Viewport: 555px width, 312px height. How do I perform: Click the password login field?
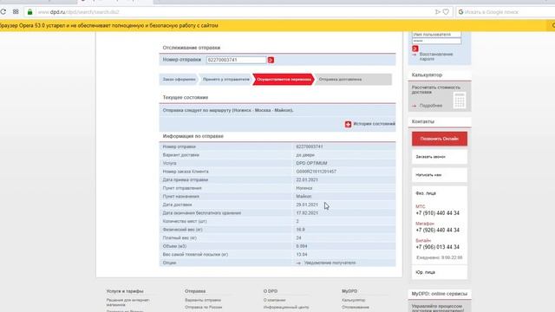pyautogui.click(x=436, y=41)
